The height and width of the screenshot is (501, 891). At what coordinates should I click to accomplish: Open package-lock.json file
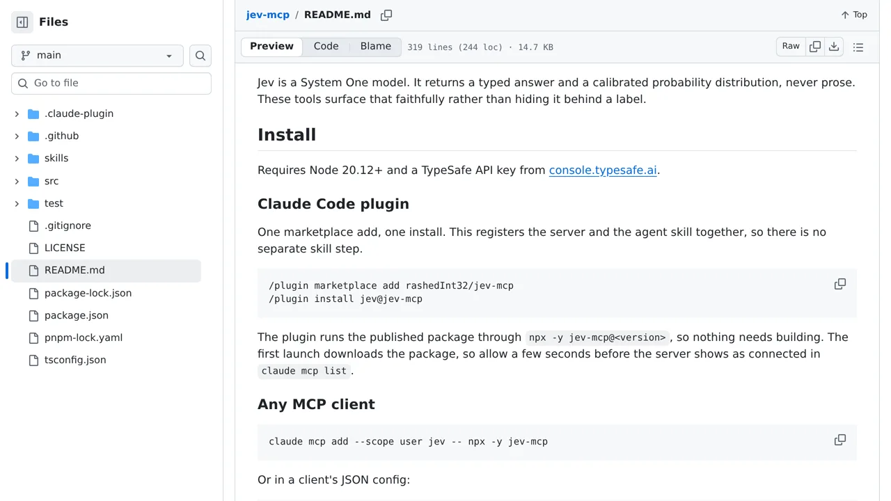coord(88,294)
